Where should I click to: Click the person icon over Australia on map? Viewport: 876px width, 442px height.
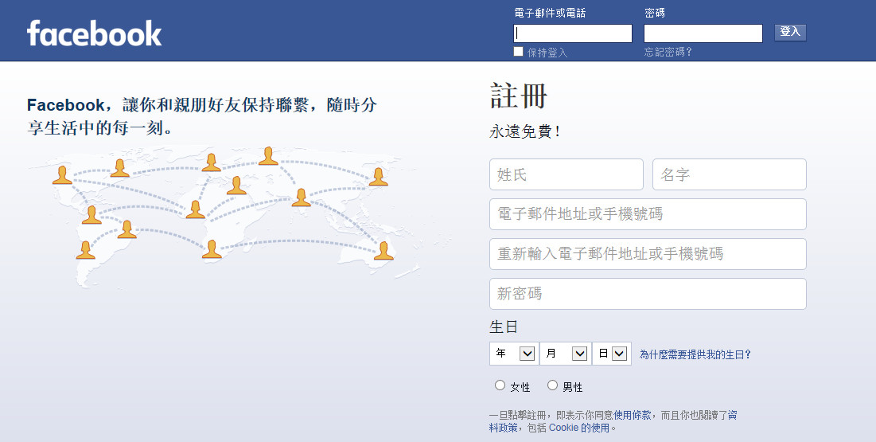click(x=383, y=251)
